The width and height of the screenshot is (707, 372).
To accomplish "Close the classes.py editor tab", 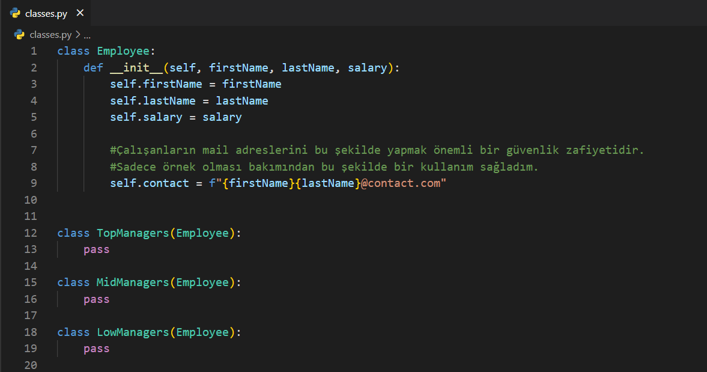I will tap(80, 13).
